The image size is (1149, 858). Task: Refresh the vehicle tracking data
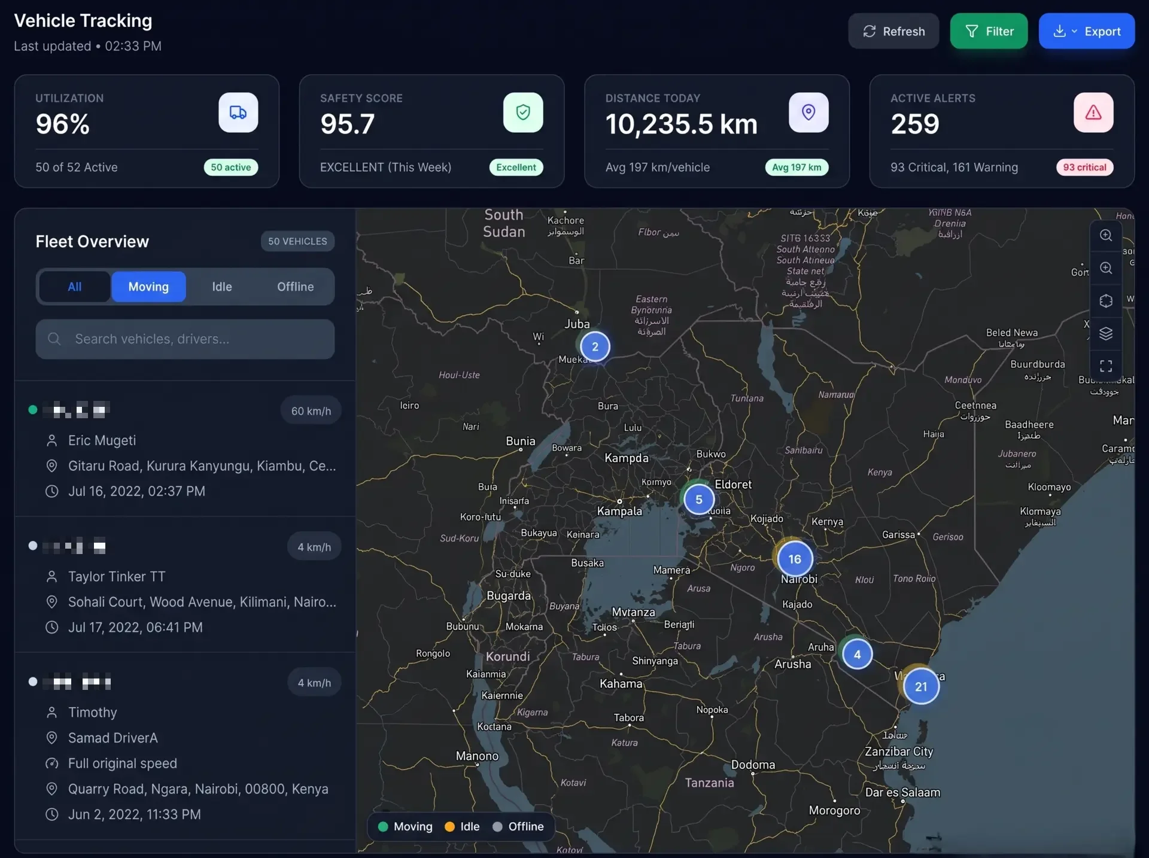(893, 31)
